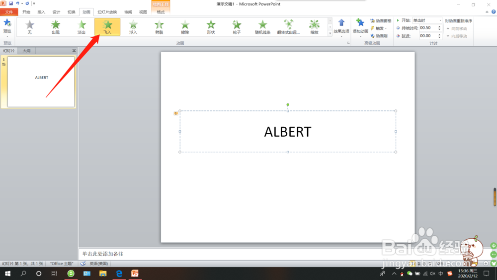Apply the 擦除 wipe animation

(185, 27)
